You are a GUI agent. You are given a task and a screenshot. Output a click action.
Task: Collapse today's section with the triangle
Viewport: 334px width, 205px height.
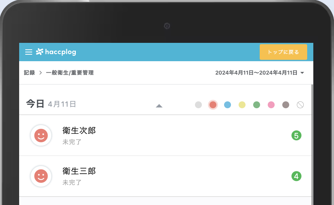coord(159,106)
